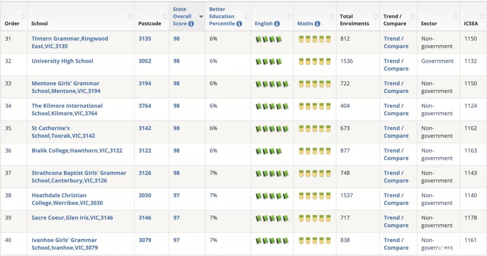This screenshot has width=487, height=256.
Task: Open Trend / Compare for Sacre Coeur
Action: click(x=396, y=222)
